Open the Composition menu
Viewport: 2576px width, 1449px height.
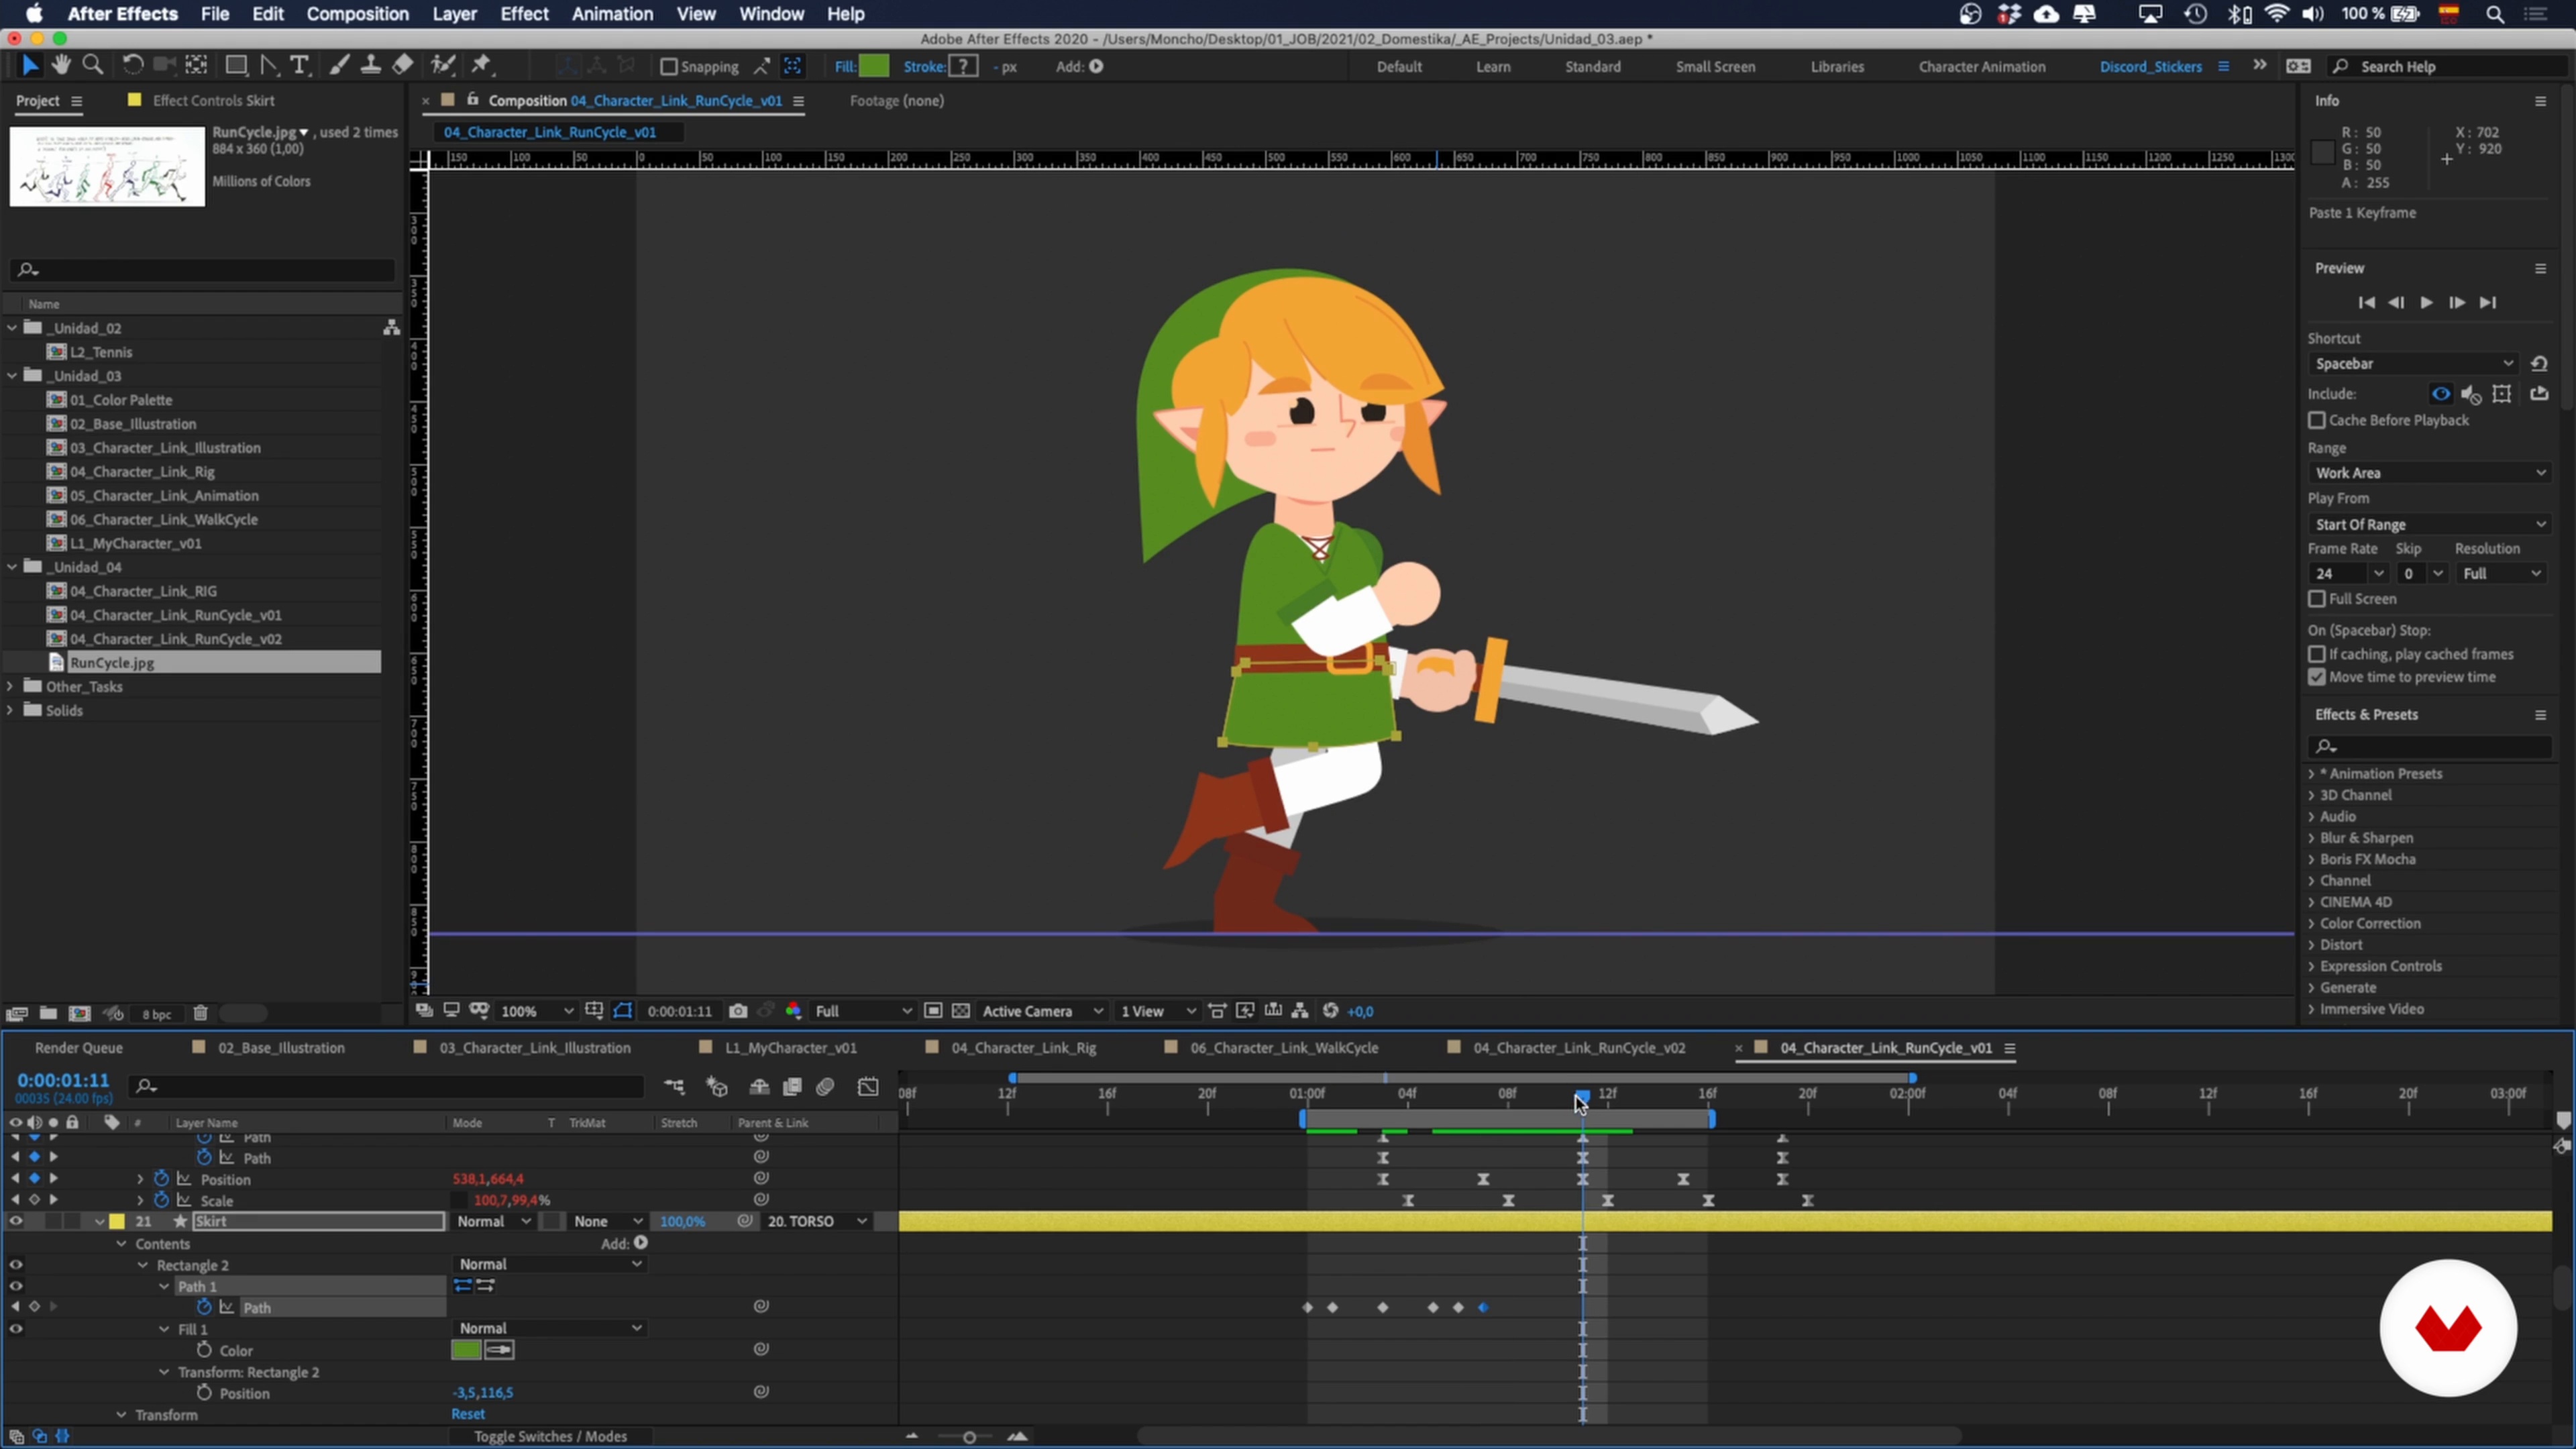[x=357, y=14]
